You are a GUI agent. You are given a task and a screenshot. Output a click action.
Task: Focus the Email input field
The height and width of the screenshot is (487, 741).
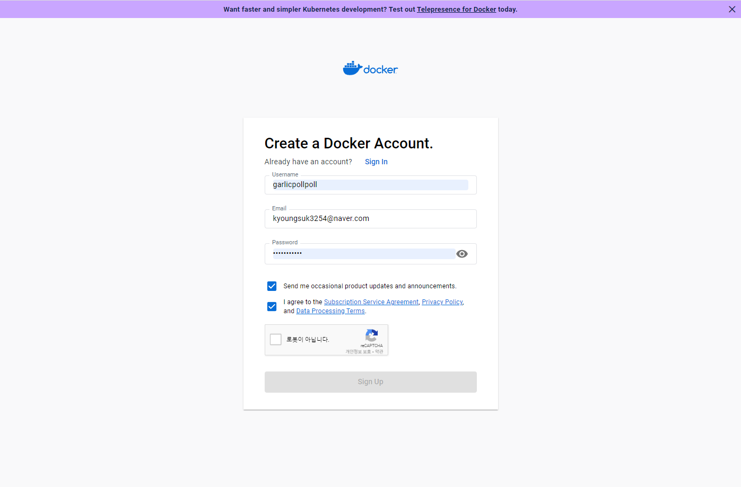pyautogui.click(x=370, y=218)
